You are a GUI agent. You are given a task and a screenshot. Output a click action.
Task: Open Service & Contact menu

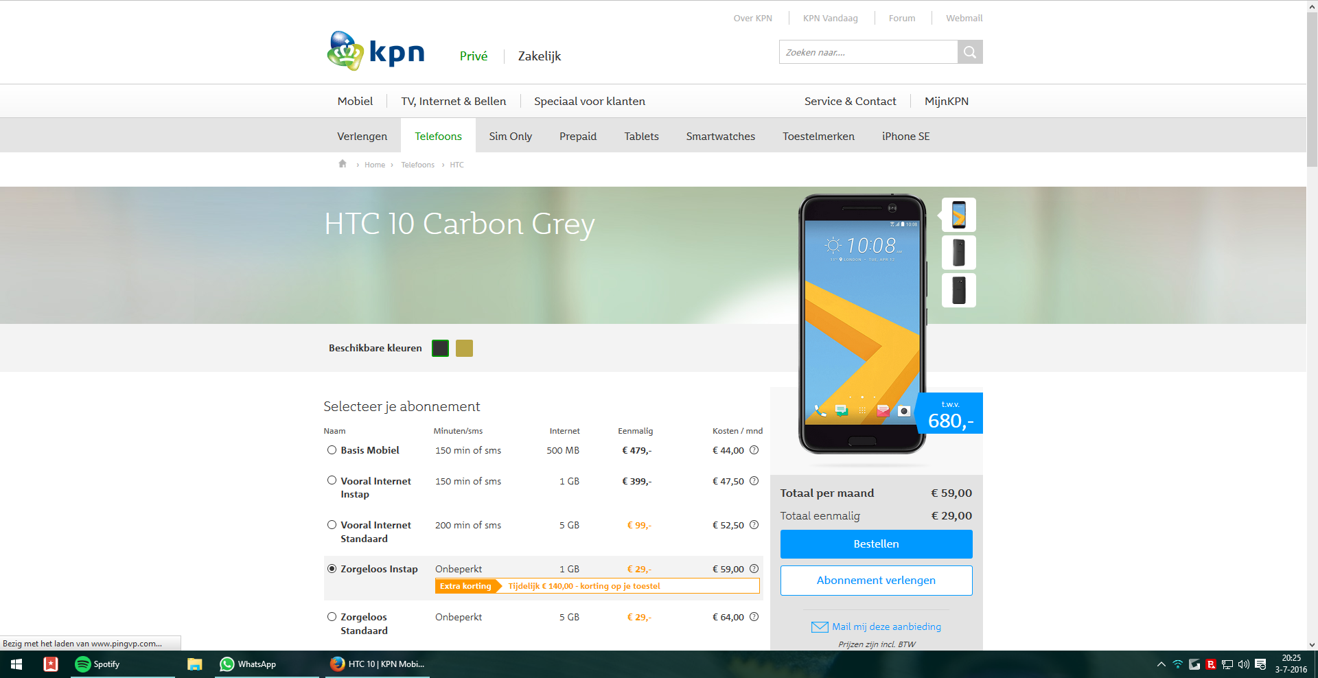[851, 102]
